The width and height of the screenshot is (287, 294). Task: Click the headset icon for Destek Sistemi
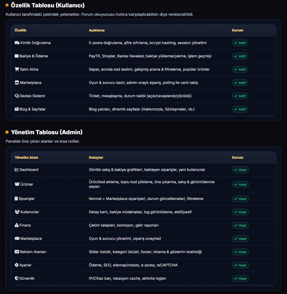(17, 96)
